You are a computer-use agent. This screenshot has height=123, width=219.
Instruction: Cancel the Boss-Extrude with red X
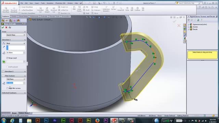(6, 27)
